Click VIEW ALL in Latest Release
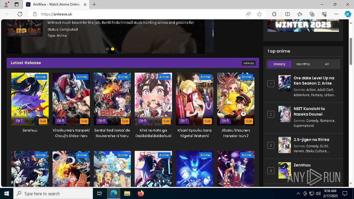Viewport: 354px width, 199px height. click(x=249, y=63)
